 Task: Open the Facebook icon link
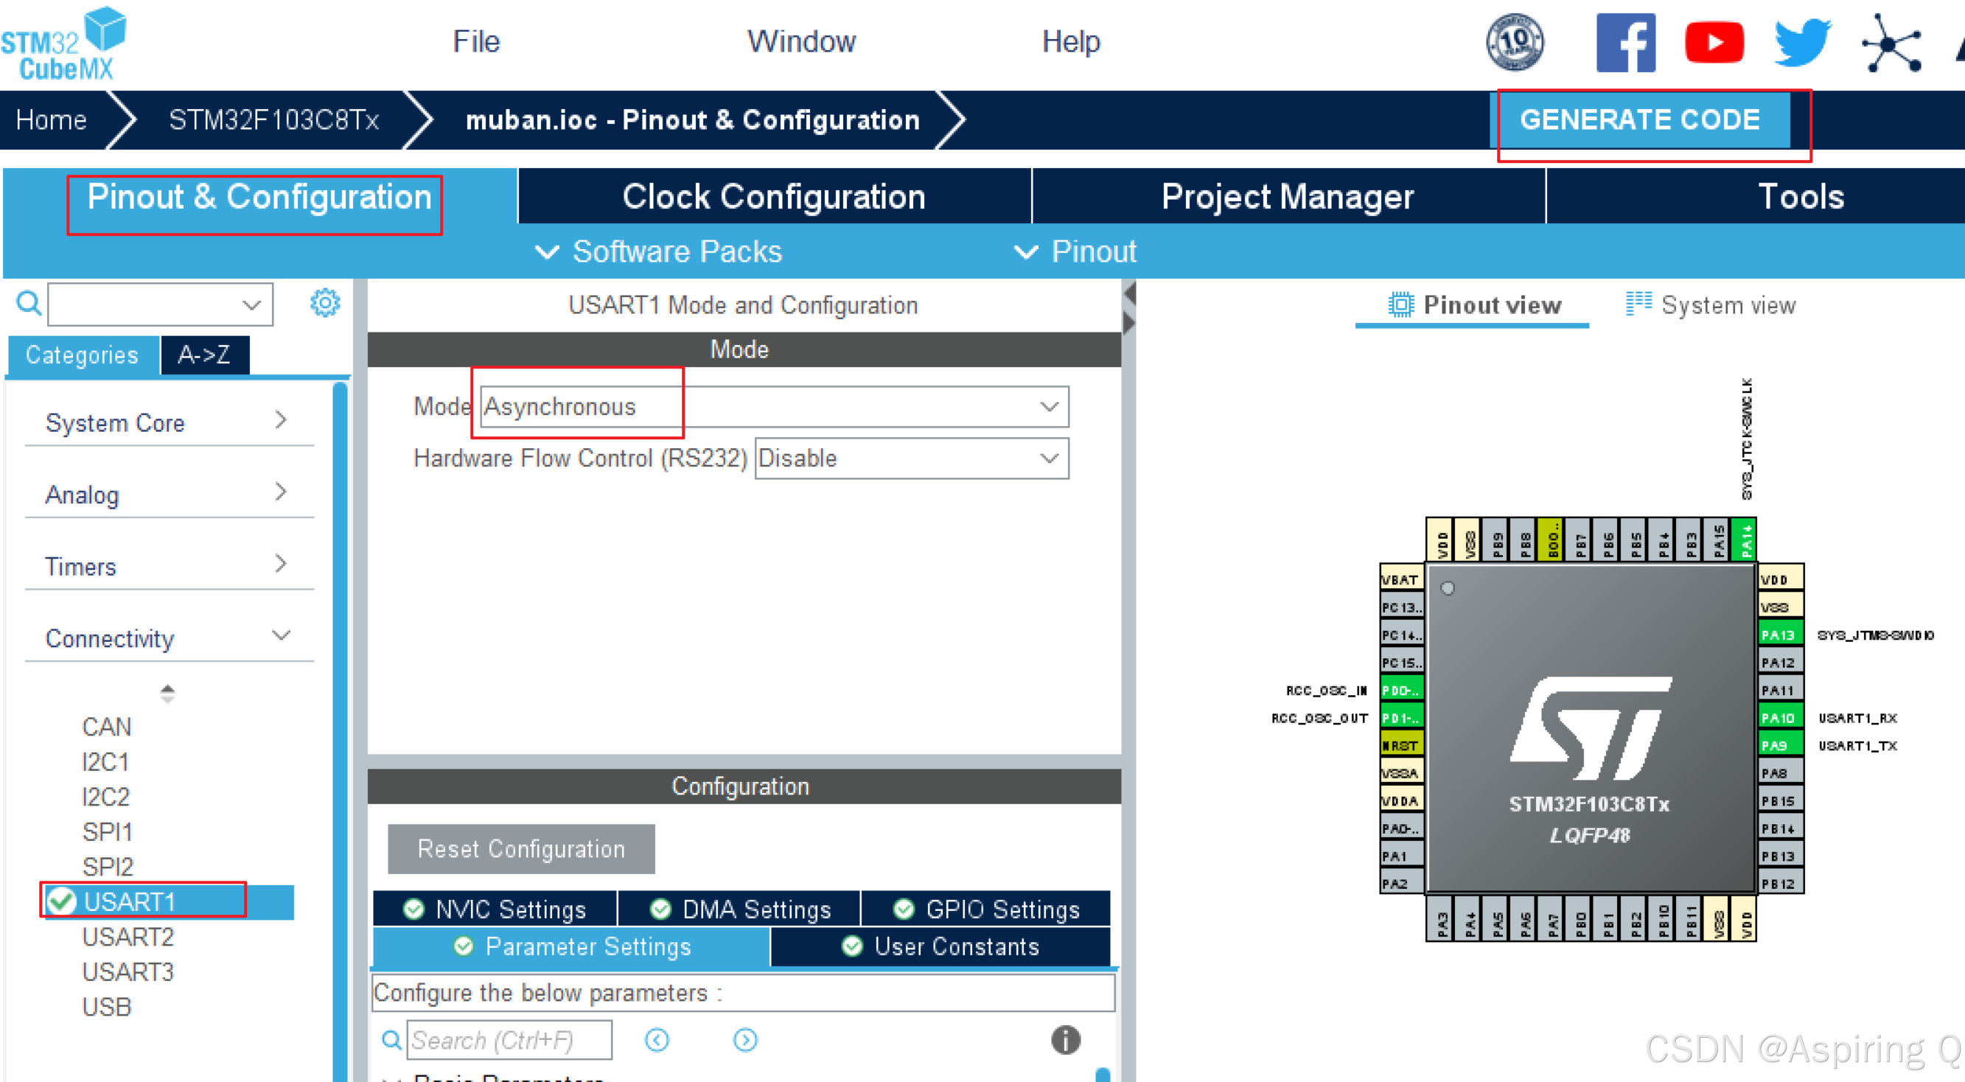coord(1625,43)
